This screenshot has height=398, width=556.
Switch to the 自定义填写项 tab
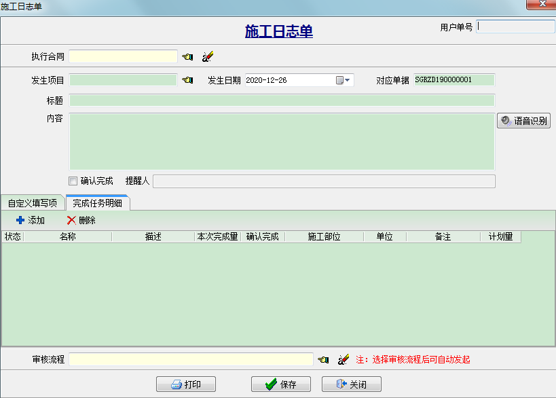tap(33, 203)
